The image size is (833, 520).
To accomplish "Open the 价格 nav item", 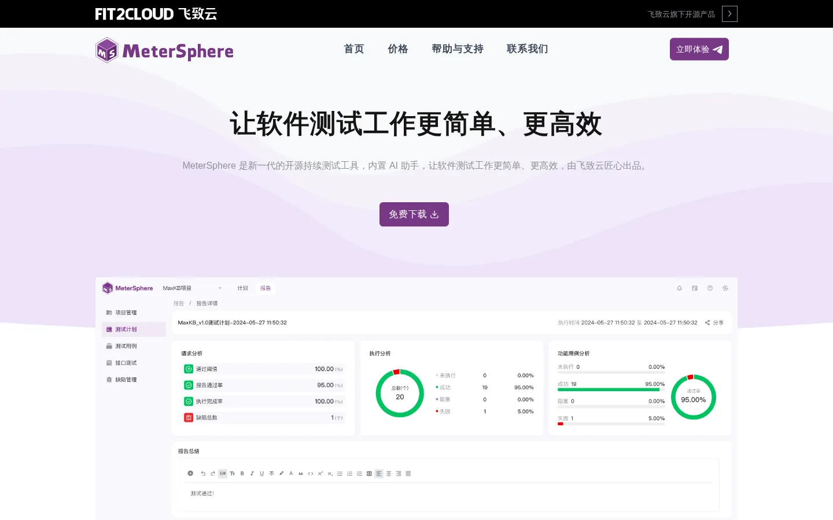I will click(x=398, y=49).
